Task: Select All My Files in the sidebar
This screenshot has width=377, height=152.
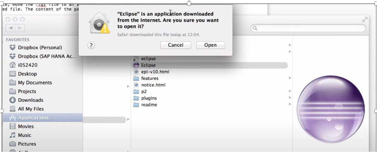Action: tap(42, 109)
